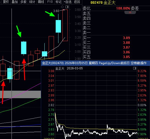Select the lower green arrow annotation
Screen dimensions: 150x139
point(19,31)
